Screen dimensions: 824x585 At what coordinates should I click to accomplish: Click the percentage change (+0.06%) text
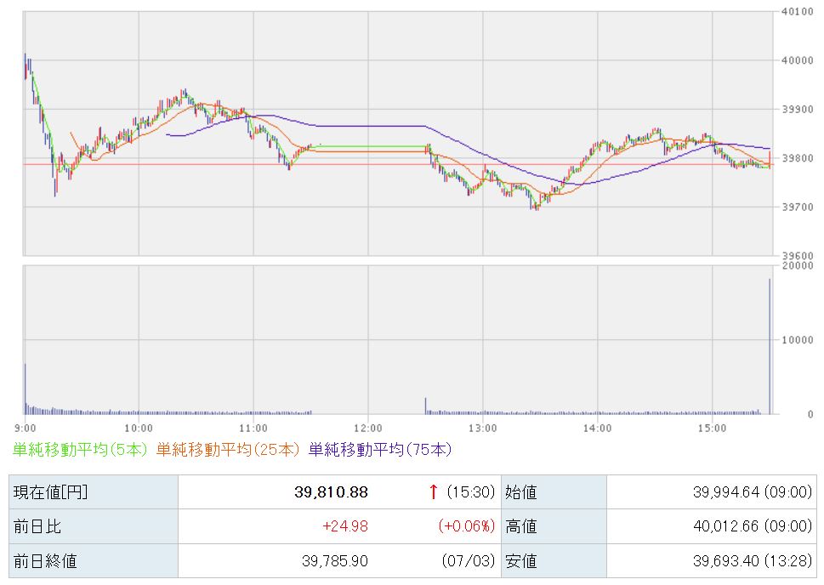coord(467,526)
